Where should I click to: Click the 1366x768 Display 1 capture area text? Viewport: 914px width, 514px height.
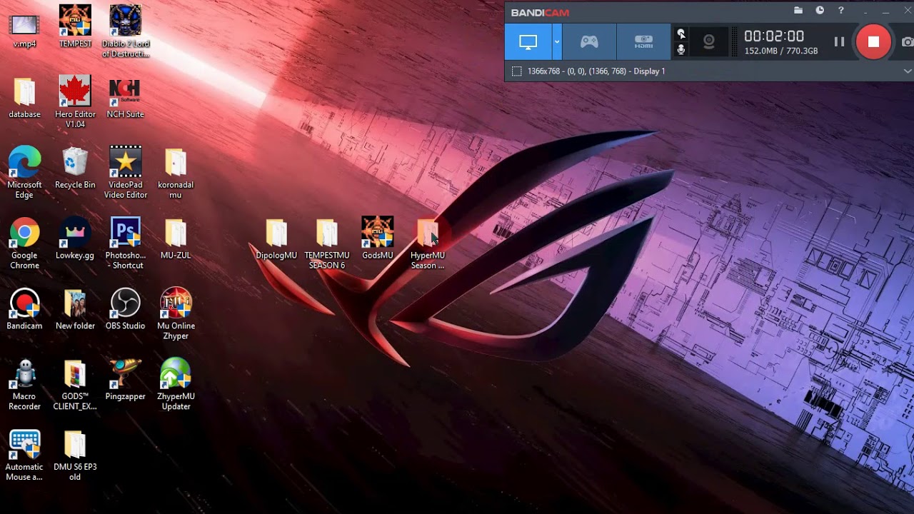pyautogui.click(x=596, y=71)
